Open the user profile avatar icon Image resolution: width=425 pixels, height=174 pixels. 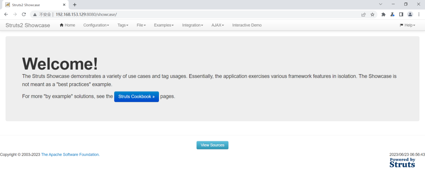(x=410, y=15)
